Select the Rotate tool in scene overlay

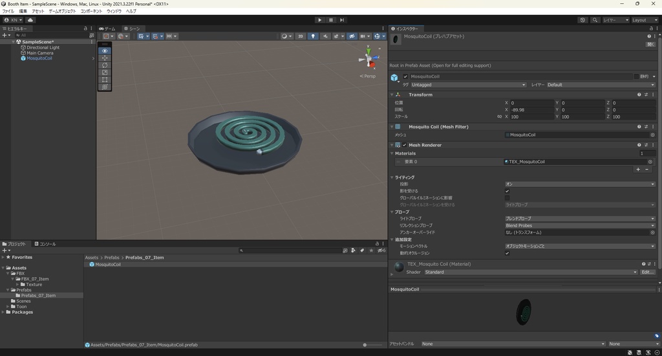pyautogui.click(x=105, y=65)
